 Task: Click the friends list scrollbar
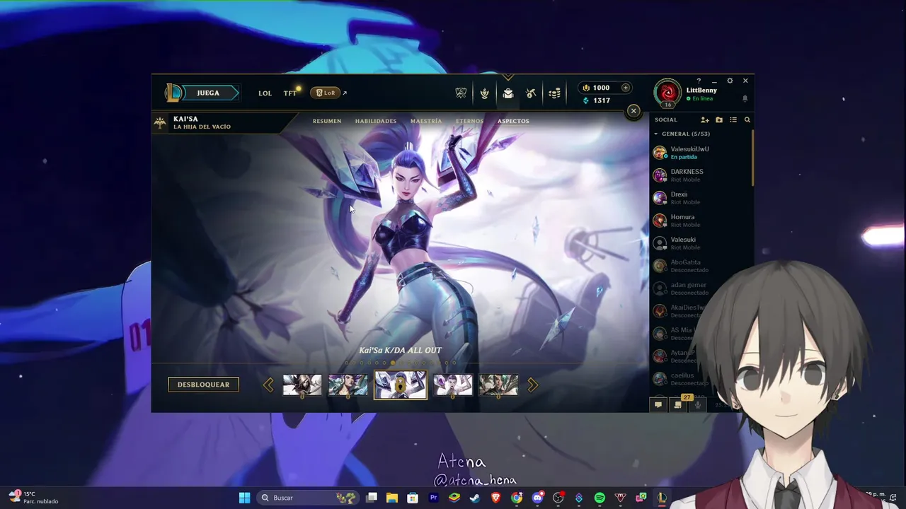click(753, 159)
